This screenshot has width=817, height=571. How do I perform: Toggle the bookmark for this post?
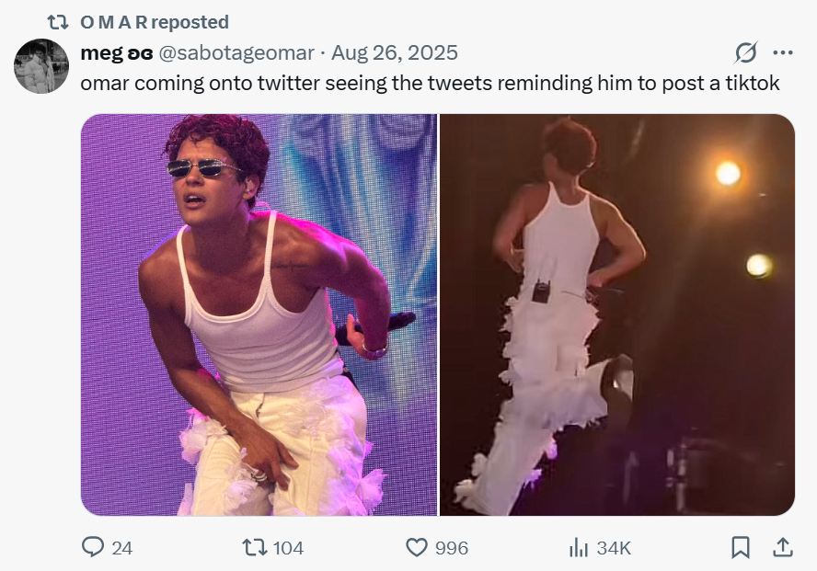click(740, 547)
